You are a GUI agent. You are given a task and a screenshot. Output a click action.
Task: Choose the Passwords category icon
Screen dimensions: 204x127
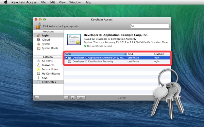pyautogui.click(x=39, y=65)
